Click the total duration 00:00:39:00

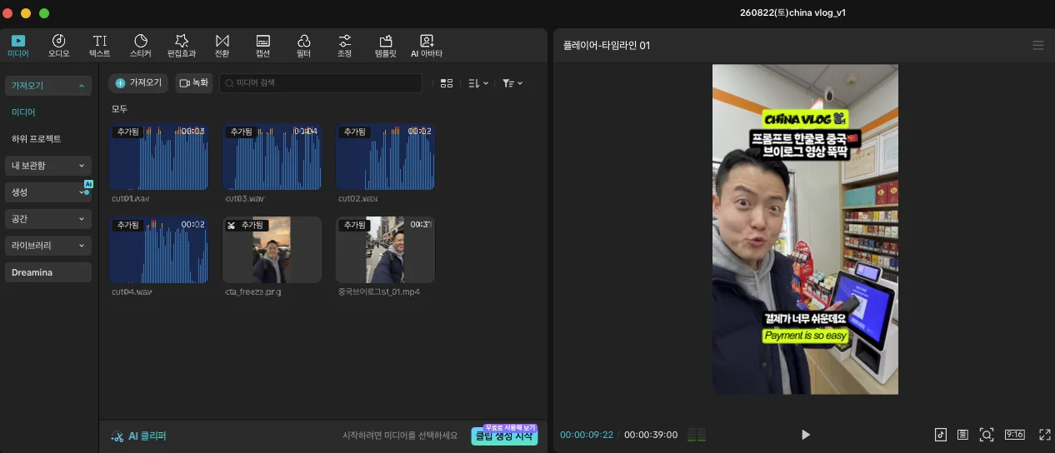click(651, 435)
